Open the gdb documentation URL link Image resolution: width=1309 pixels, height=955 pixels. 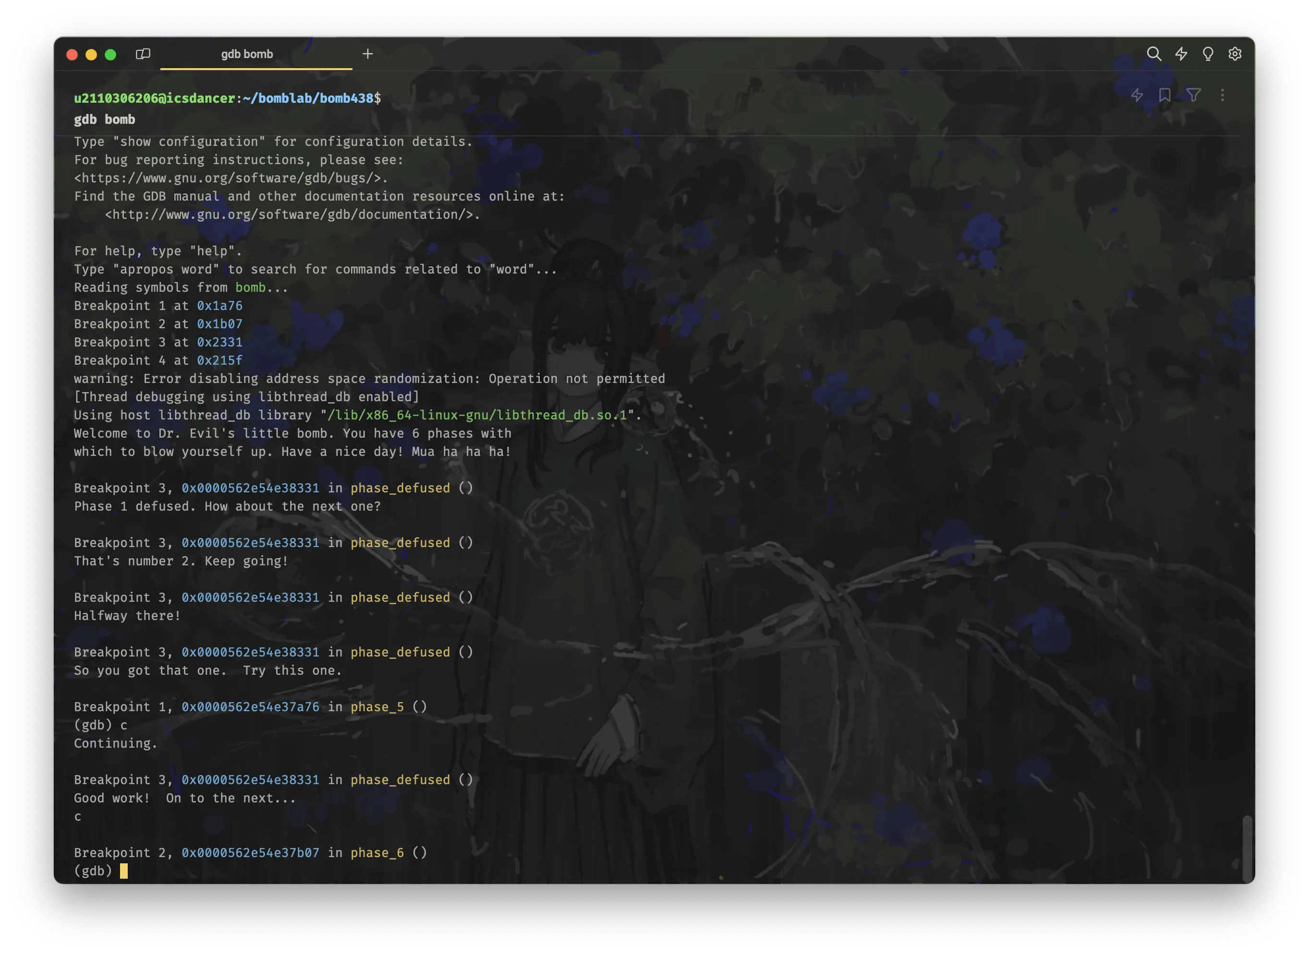pyautogui.click(x=289, y=215)
